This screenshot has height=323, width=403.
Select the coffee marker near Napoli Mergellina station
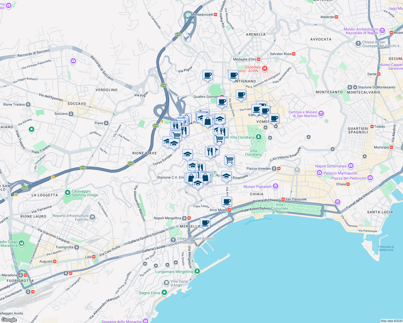(205, 223)
